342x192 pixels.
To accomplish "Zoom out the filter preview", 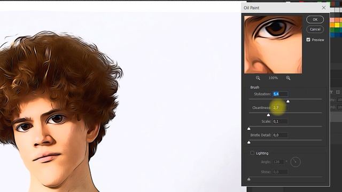I will pos(258,78).
